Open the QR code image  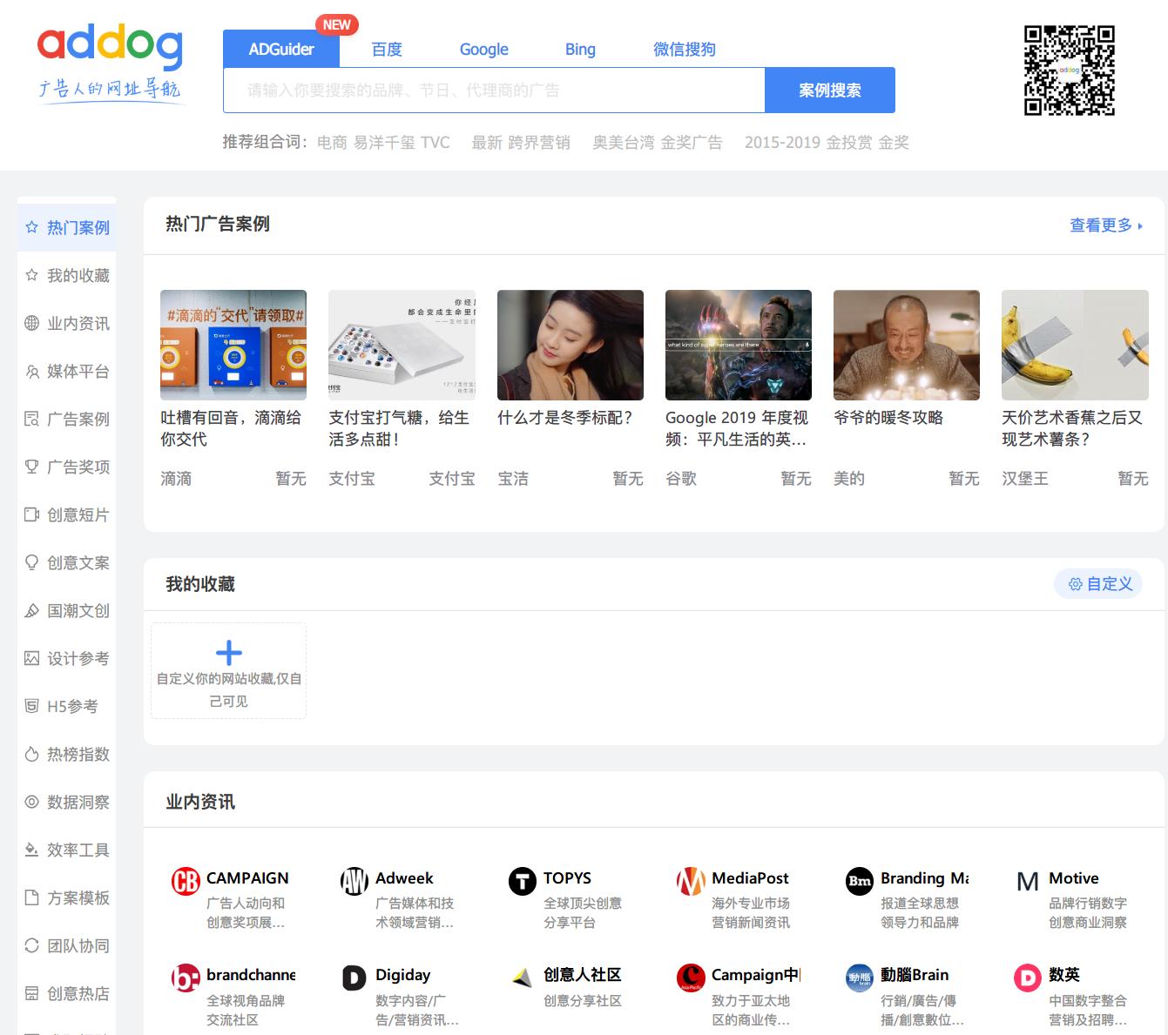click(x=1069, y=71)
